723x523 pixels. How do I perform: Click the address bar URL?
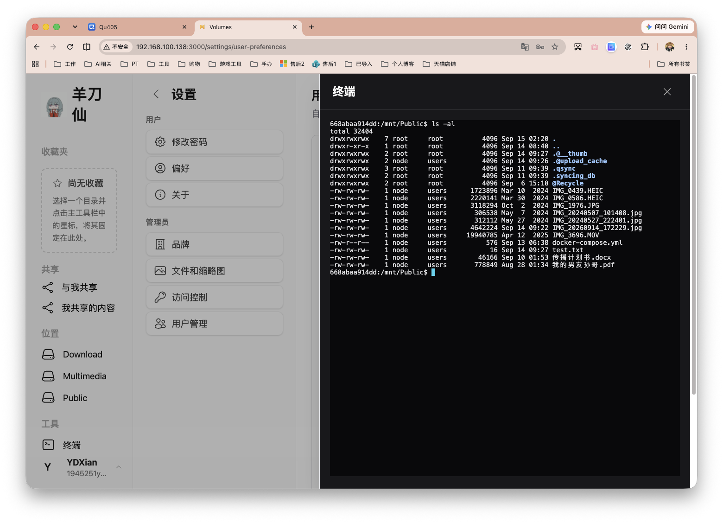point(211,47)
